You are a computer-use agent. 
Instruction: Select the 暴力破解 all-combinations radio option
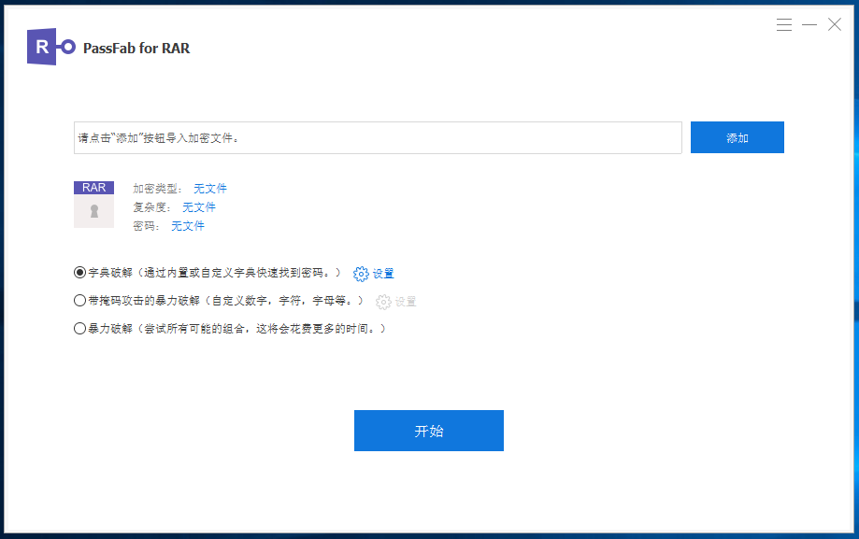(x=79, y=329)
